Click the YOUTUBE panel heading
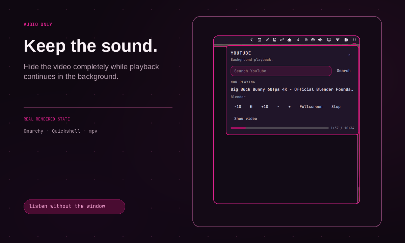This screenshot has width=405, height=243. 241,53
